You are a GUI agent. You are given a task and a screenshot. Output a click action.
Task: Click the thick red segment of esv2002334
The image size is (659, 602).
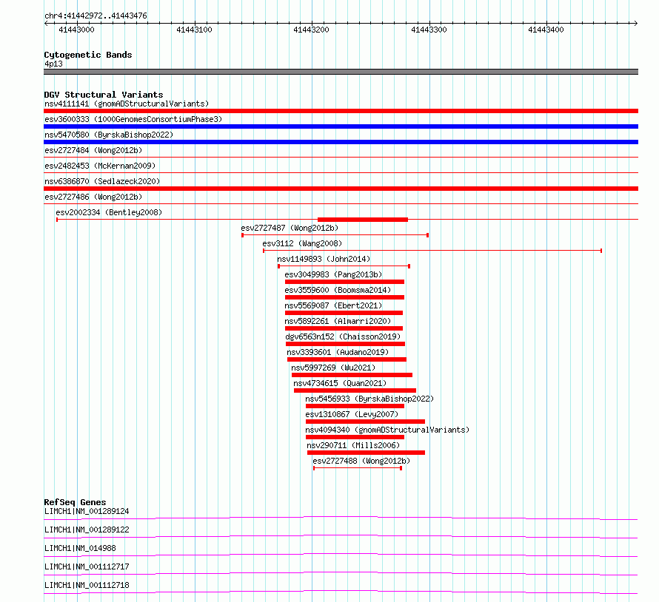(x=363, y=220)
